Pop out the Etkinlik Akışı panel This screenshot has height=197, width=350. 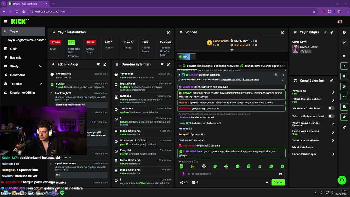tap(105, 65)
